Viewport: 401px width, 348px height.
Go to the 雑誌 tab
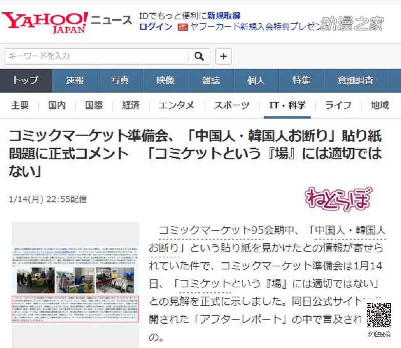(x=211, y=81)
